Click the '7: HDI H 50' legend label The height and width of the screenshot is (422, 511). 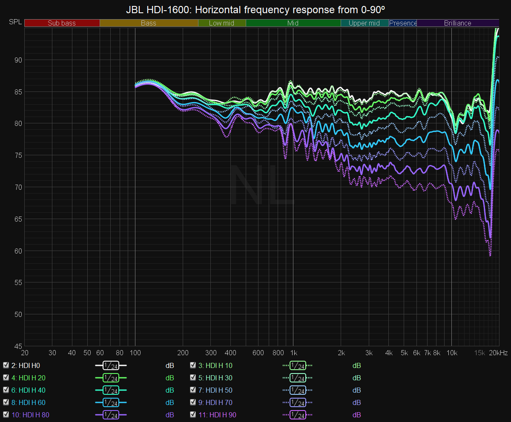tap(215, 390)
